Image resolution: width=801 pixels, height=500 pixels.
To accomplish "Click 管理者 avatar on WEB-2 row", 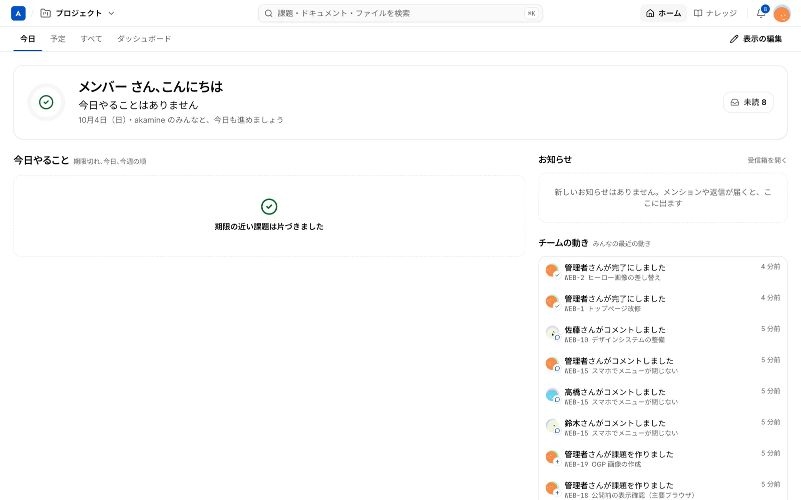I will click(552, 270).
